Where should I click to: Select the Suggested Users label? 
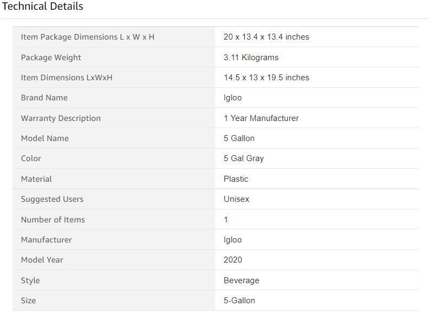tap(52, 199)
